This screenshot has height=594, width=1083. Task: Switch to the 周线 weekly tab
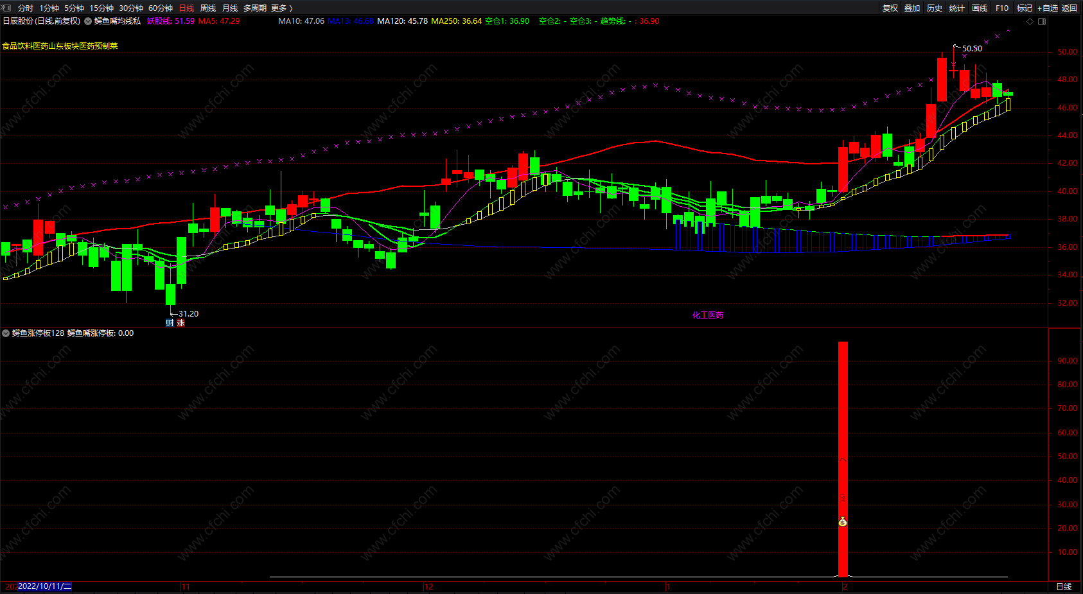point(208,8)
